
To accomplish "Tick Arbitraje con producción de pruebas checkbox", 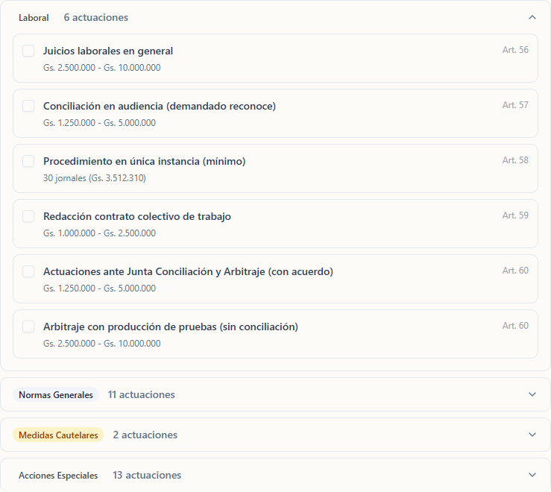I will click(x=28, y=327).
